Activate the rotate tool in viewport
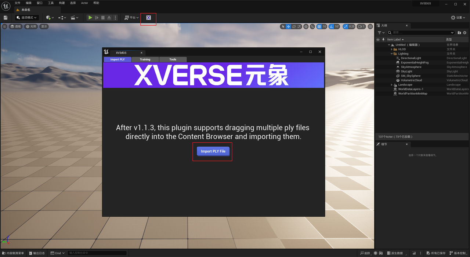Viewport: 470px width, 257px height. click(x=294, y=26)
